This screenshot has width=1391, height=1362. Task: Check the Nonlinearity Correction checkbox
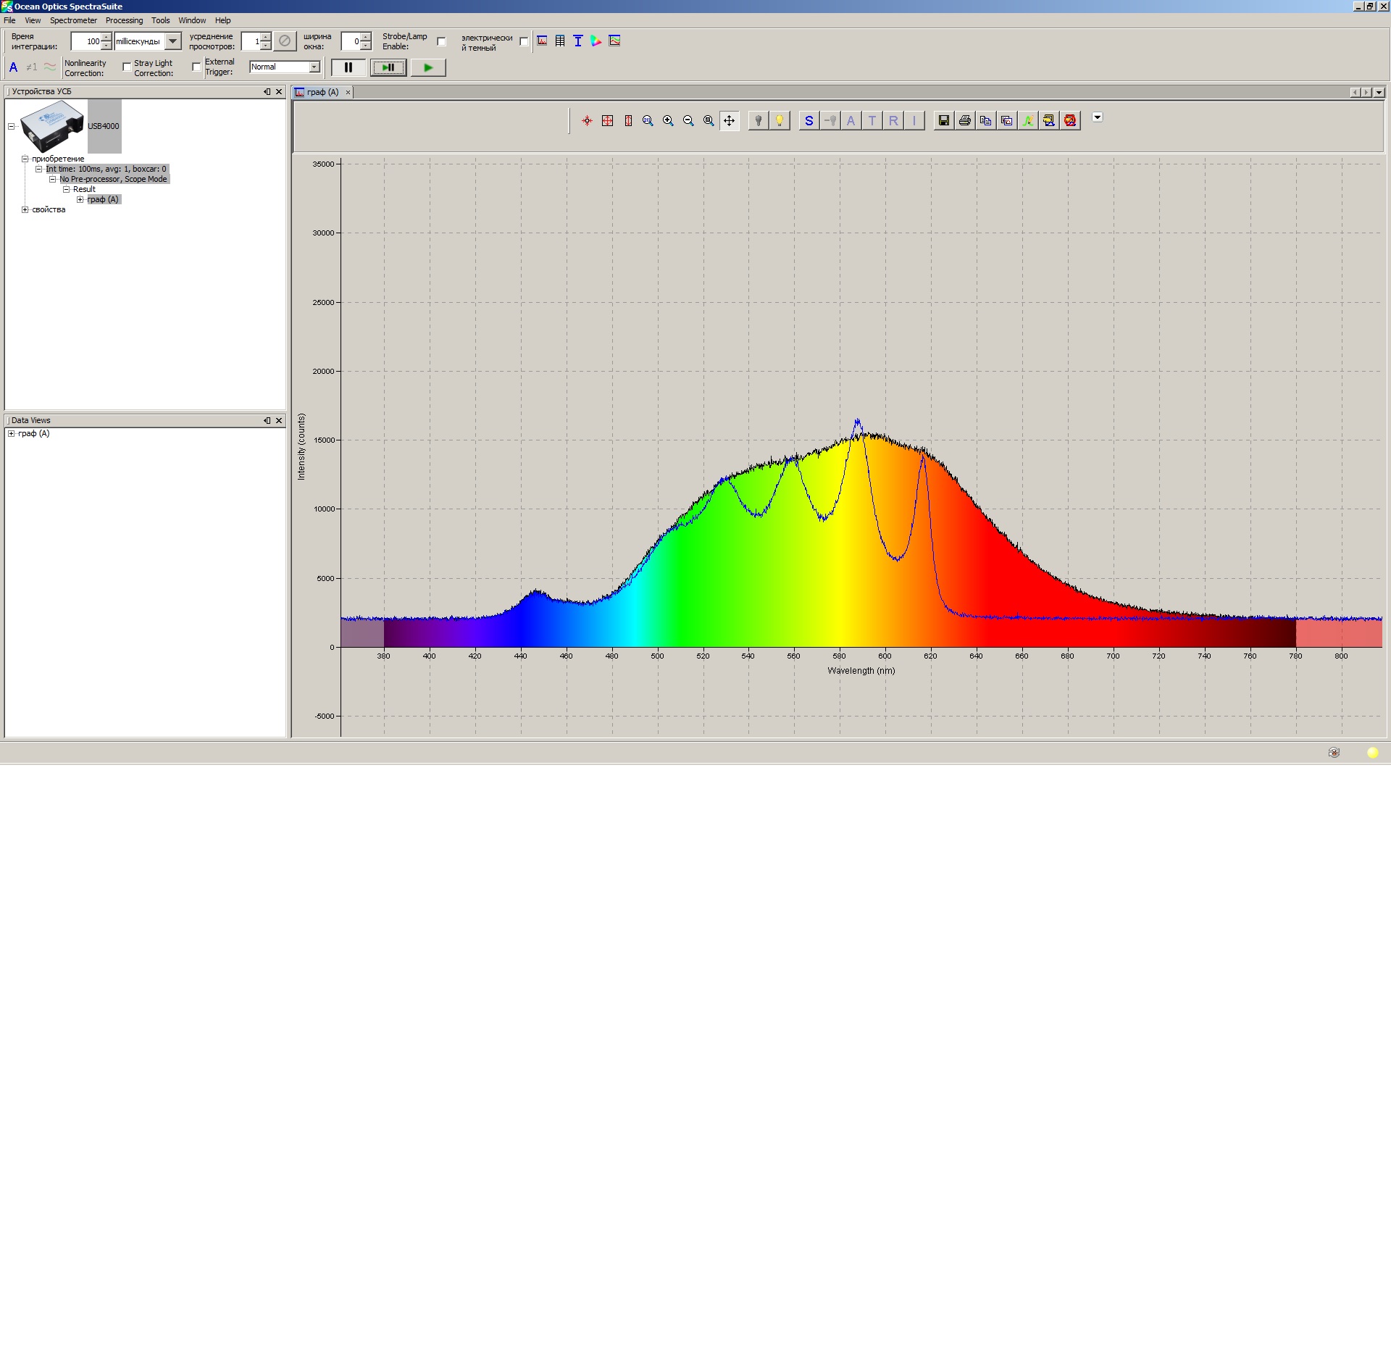coord(127,67)
